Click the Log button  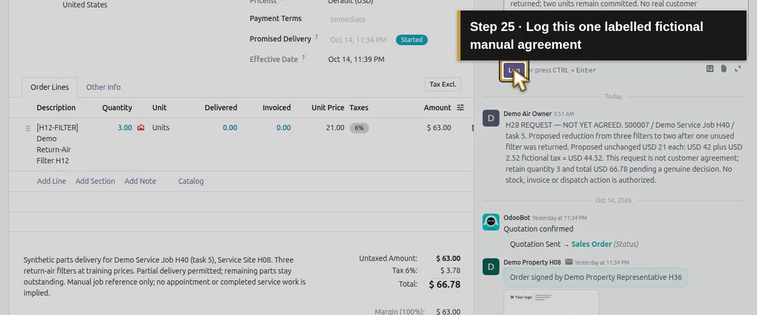point(514,70)
